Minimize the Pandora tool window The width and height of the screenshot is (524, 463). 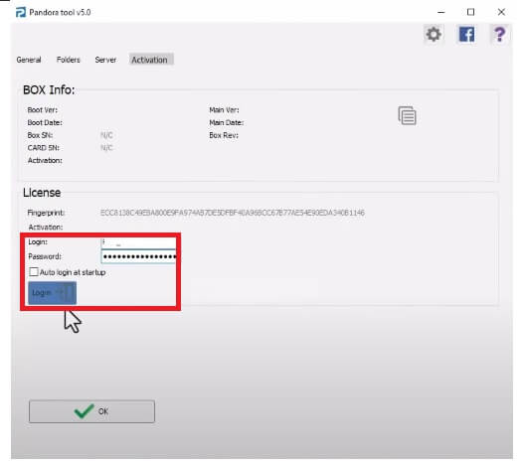[x=441, y=12]
